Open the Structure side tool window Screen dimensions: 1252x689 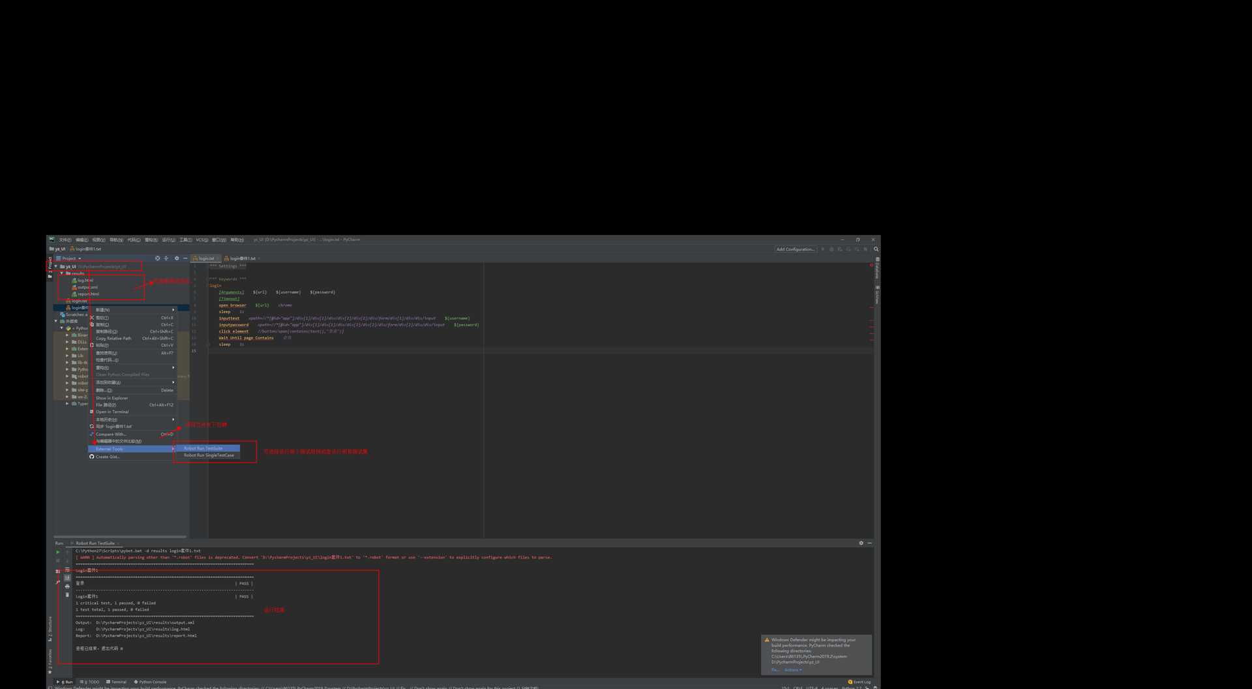point(50,628)
